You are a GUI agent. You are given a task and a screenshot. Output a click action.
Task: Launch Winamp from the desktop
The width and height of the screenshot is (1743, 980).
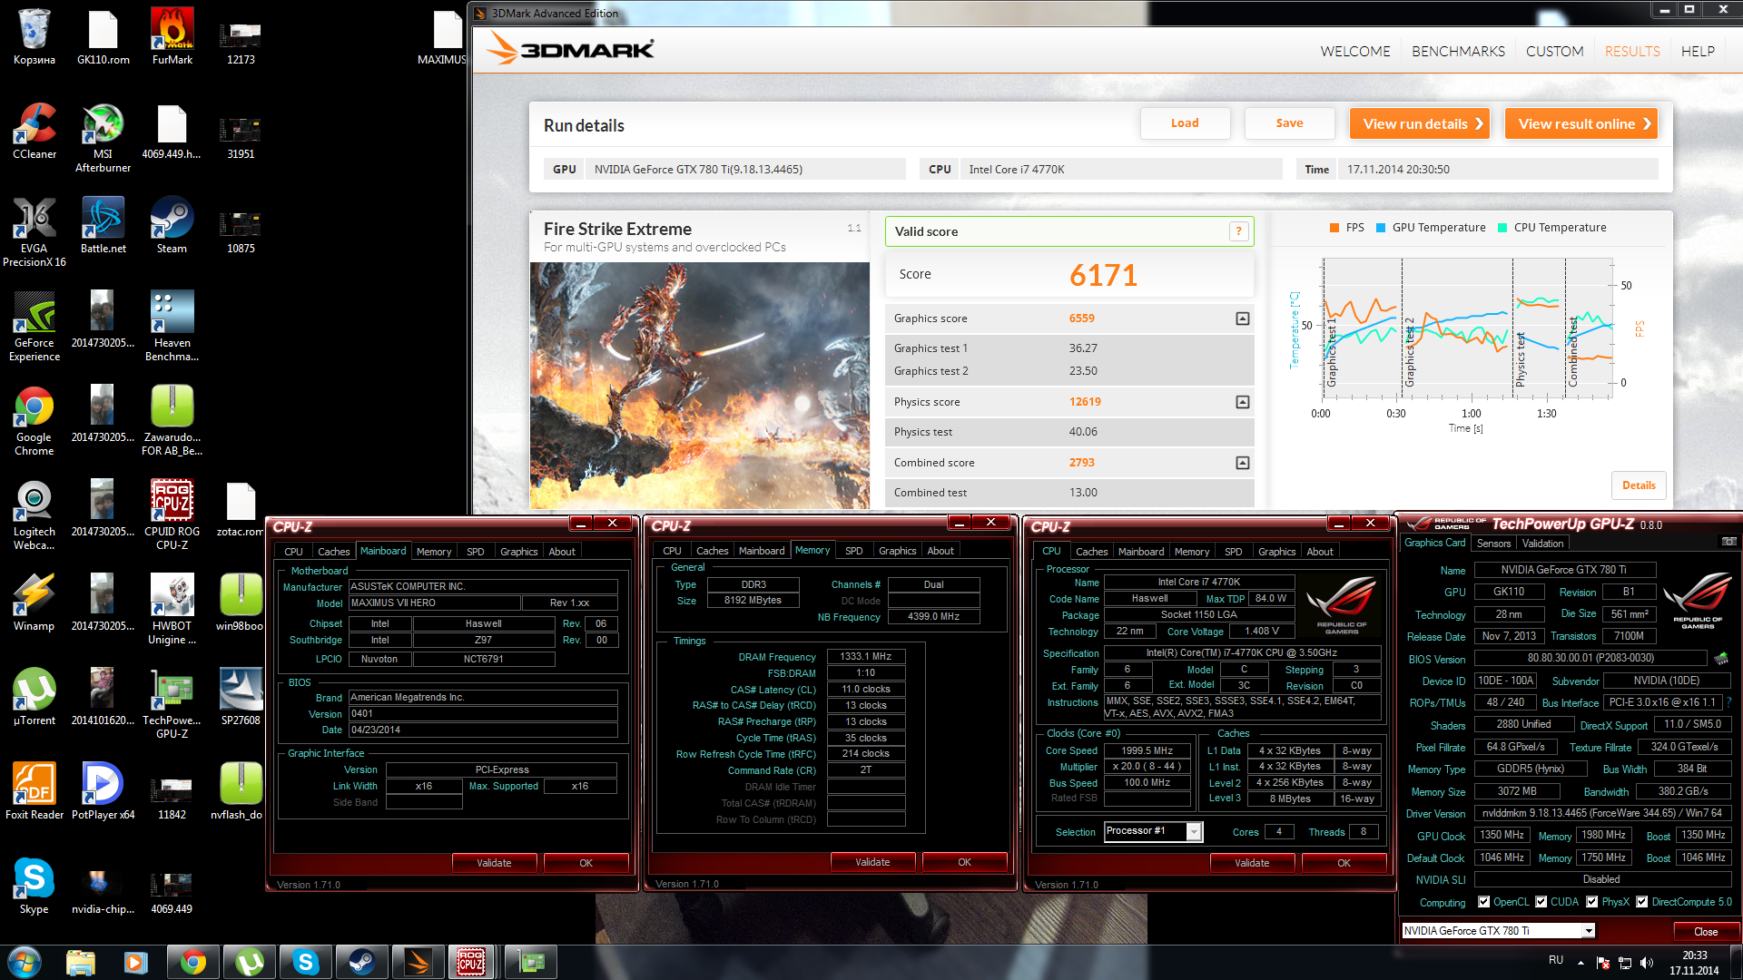click(x=34, y=603)
